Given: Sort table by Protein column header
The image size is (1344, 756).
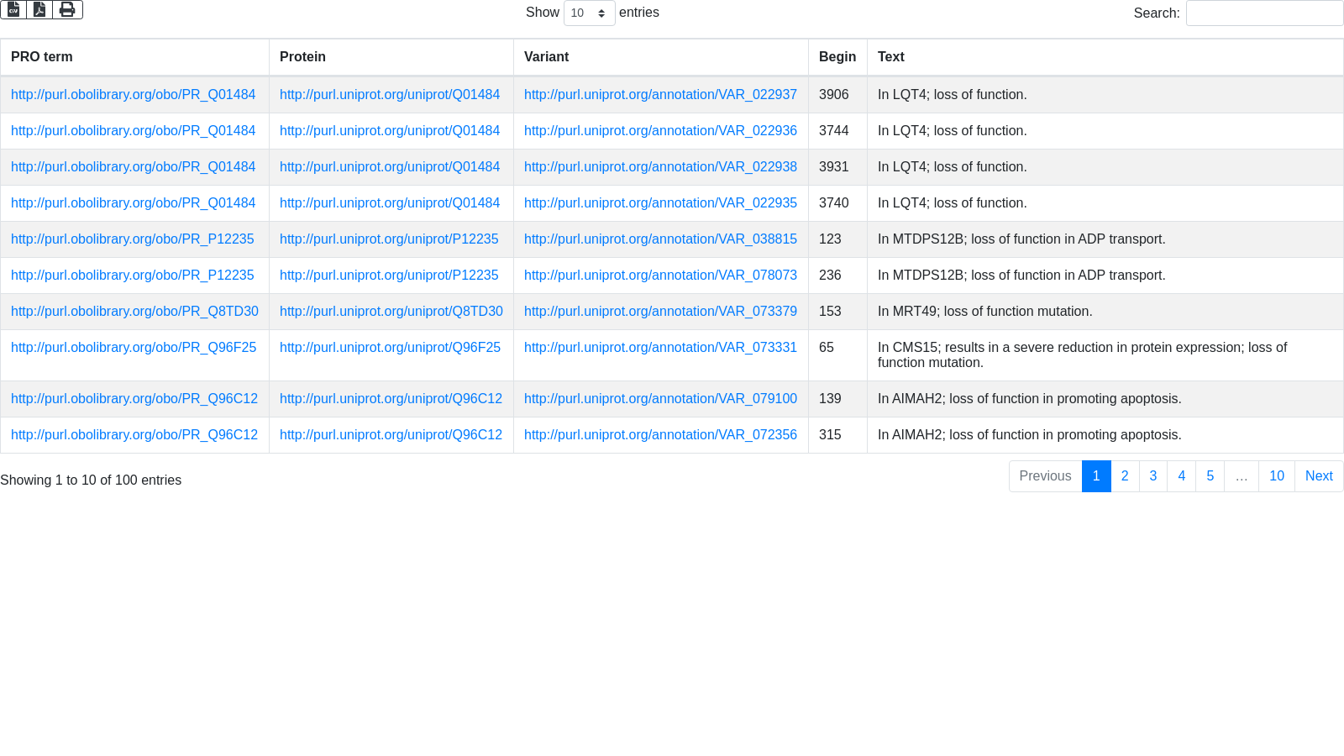Looking at the screenshot, I should click(302, 57).
